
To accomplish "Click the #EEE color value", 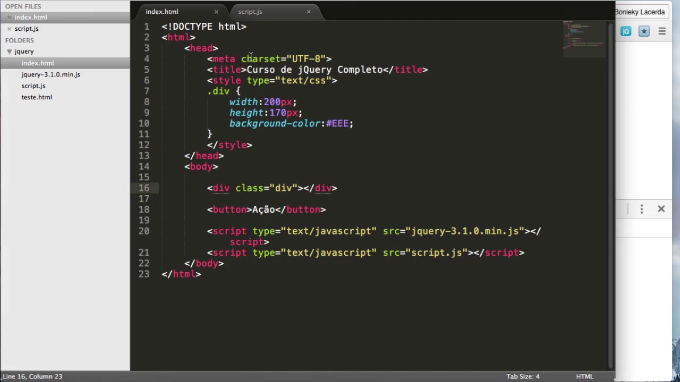I will click(337, 124).
